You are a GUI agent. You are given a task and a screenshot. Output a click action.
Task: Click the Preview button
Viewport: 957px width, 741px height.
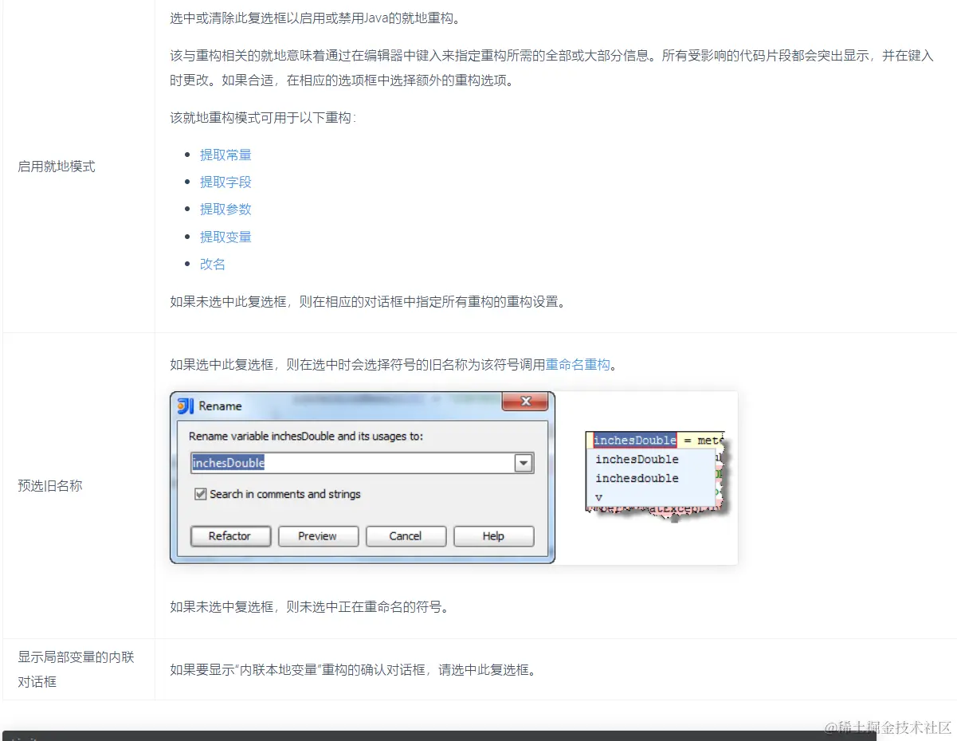coord(318,536)
